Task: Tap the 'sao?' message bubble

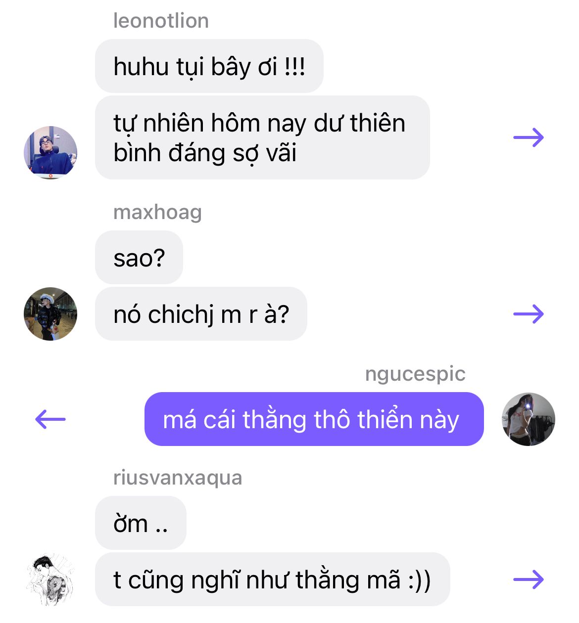Action: (139, 258)
